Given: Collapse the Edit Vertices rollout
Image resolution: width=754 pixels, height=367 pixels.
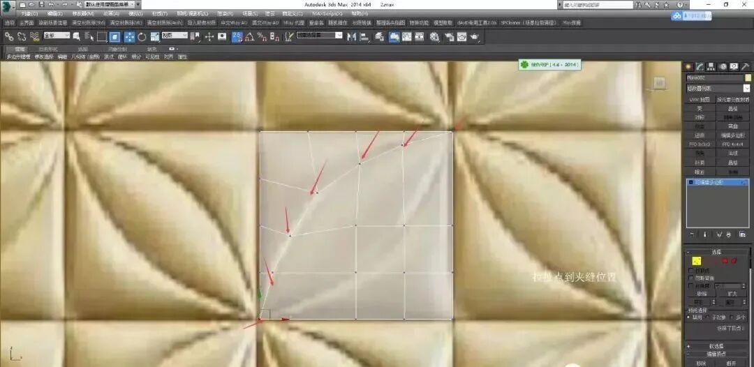Looking at the screenshot, I should [x=718, y=354].
